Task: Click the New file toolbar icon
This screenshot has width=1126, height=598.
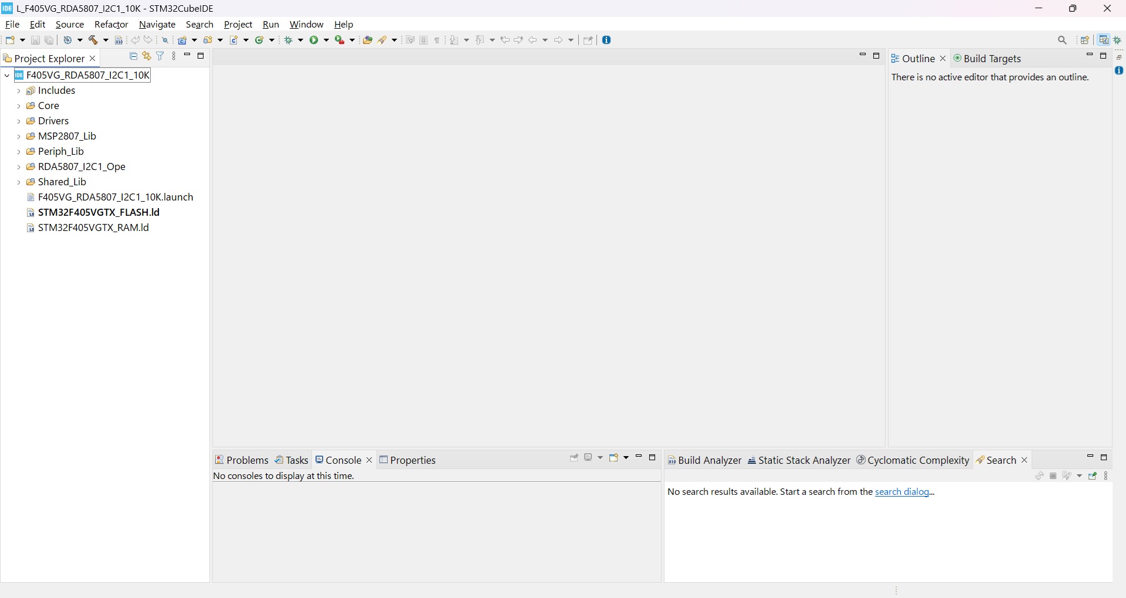Action: [11, 40]
